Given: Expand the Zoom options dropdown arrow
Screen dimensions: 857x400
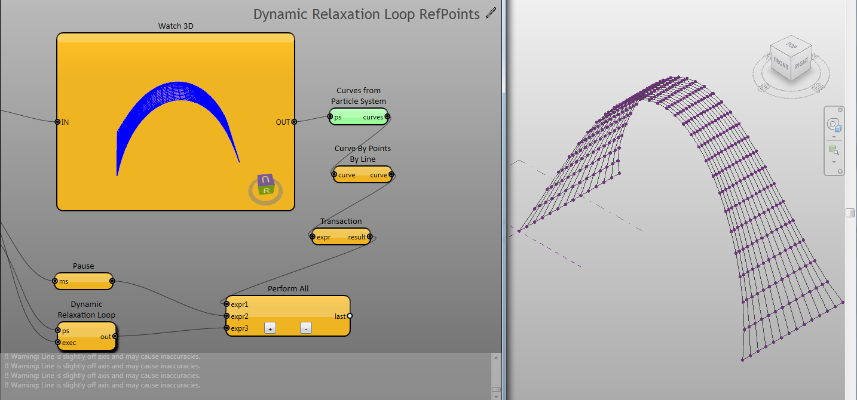Looking at the screenshot, I should pos(834,162).
